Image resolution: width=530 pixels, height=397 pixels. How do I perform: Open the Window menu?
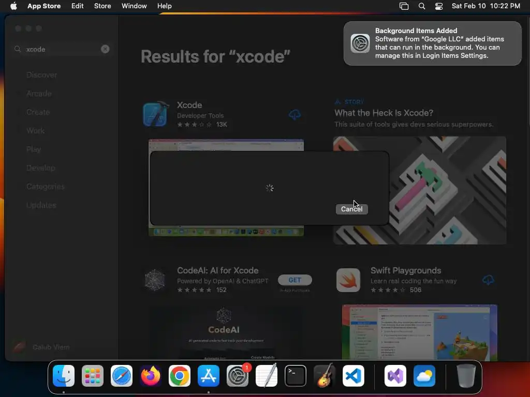point(134,6)
